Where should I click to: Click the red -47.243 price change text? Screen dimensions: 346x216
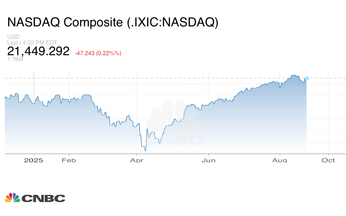pyautogui.click(x=98, y=53)
